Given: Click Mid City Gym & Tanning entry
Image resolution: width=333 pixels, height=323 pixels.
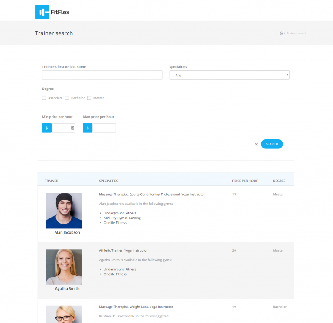Looking at the screenshot, I should (x=122, y=218).
